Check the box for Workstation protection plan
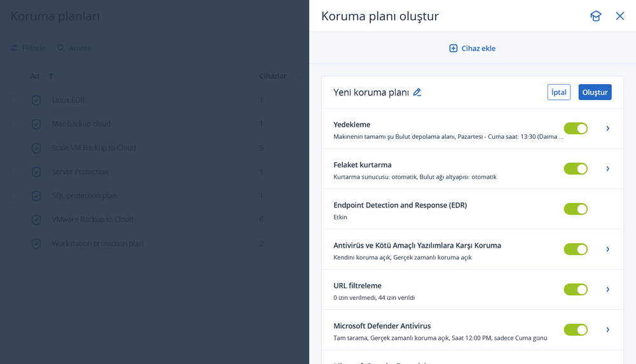The width and height of the screenshot is (636, 364). tap(14, 244)
